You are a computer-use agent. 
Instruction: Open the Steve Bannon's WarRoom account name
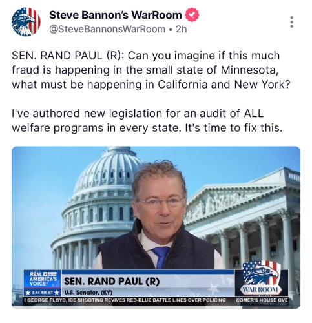[x=116, y=15]
